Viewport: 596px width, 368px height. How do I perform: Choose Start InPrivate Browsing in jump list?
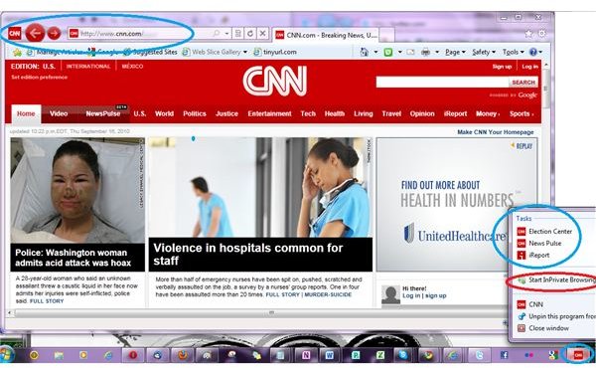click(556, 280)
